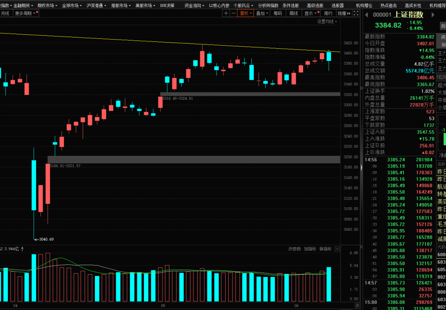Screen dimensions: 446x310
Task: Open 高成长性 menu item
Action: coord(413,5)
